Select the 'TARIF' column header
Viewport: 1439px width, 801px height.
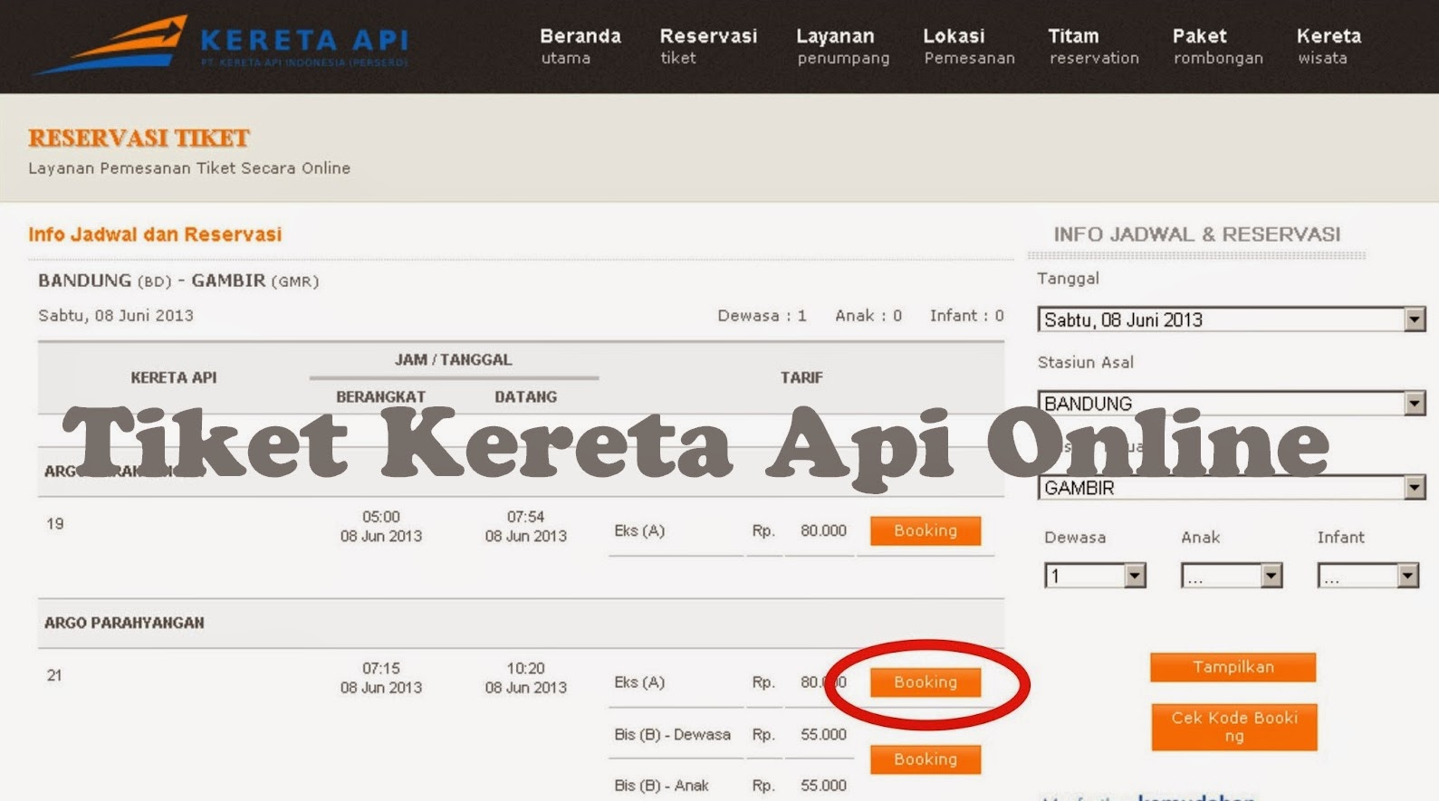(x=801, y=377)
